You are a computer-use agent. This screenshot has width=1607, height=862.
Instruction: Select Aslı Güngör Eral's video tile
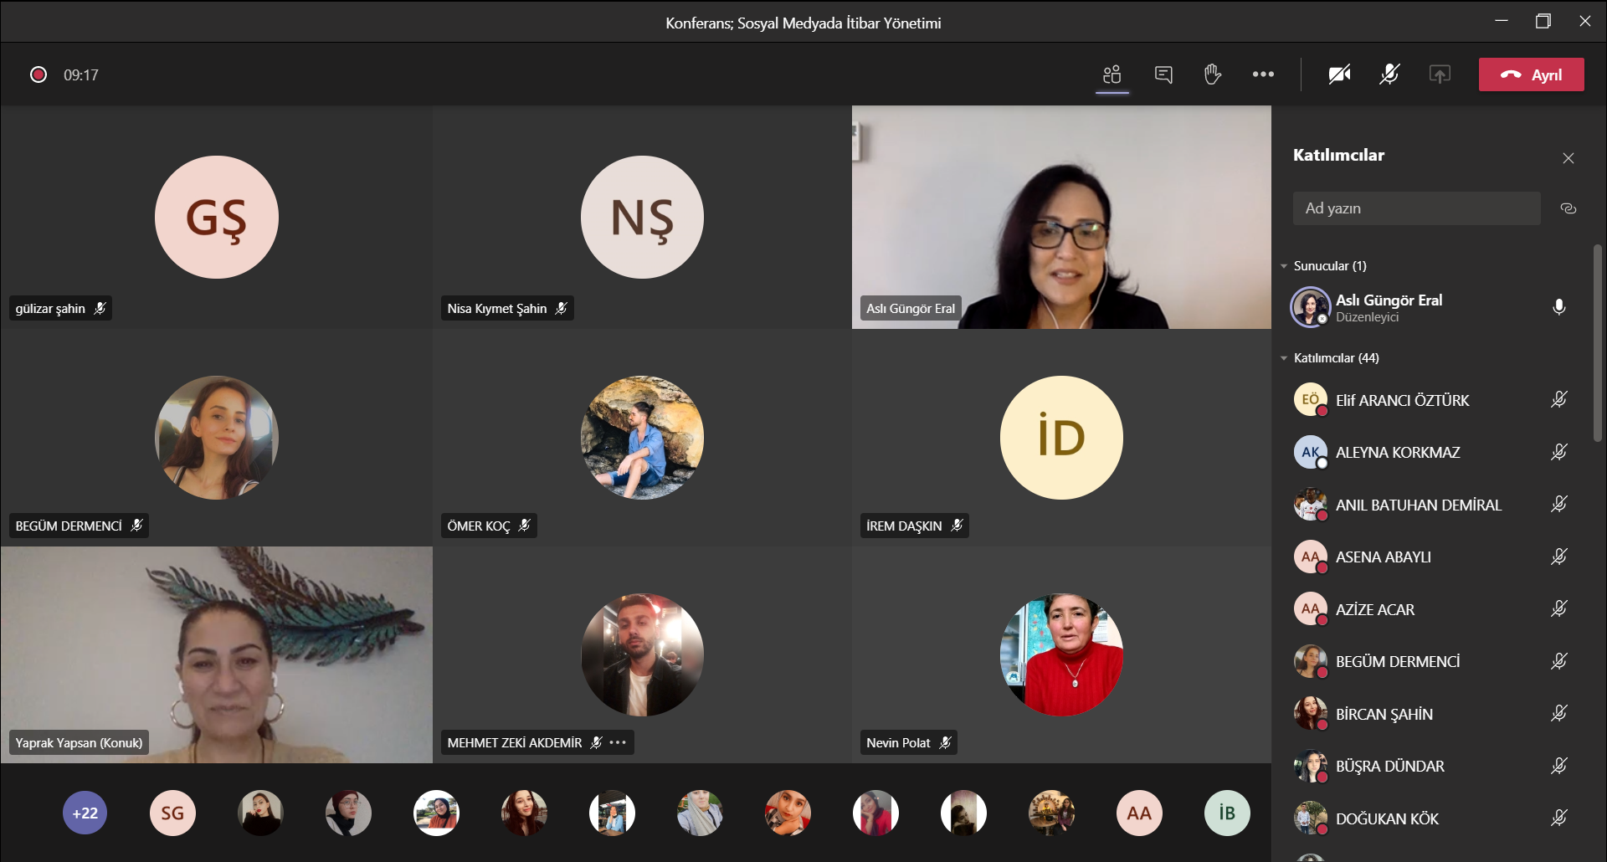tap(1061, 218)
